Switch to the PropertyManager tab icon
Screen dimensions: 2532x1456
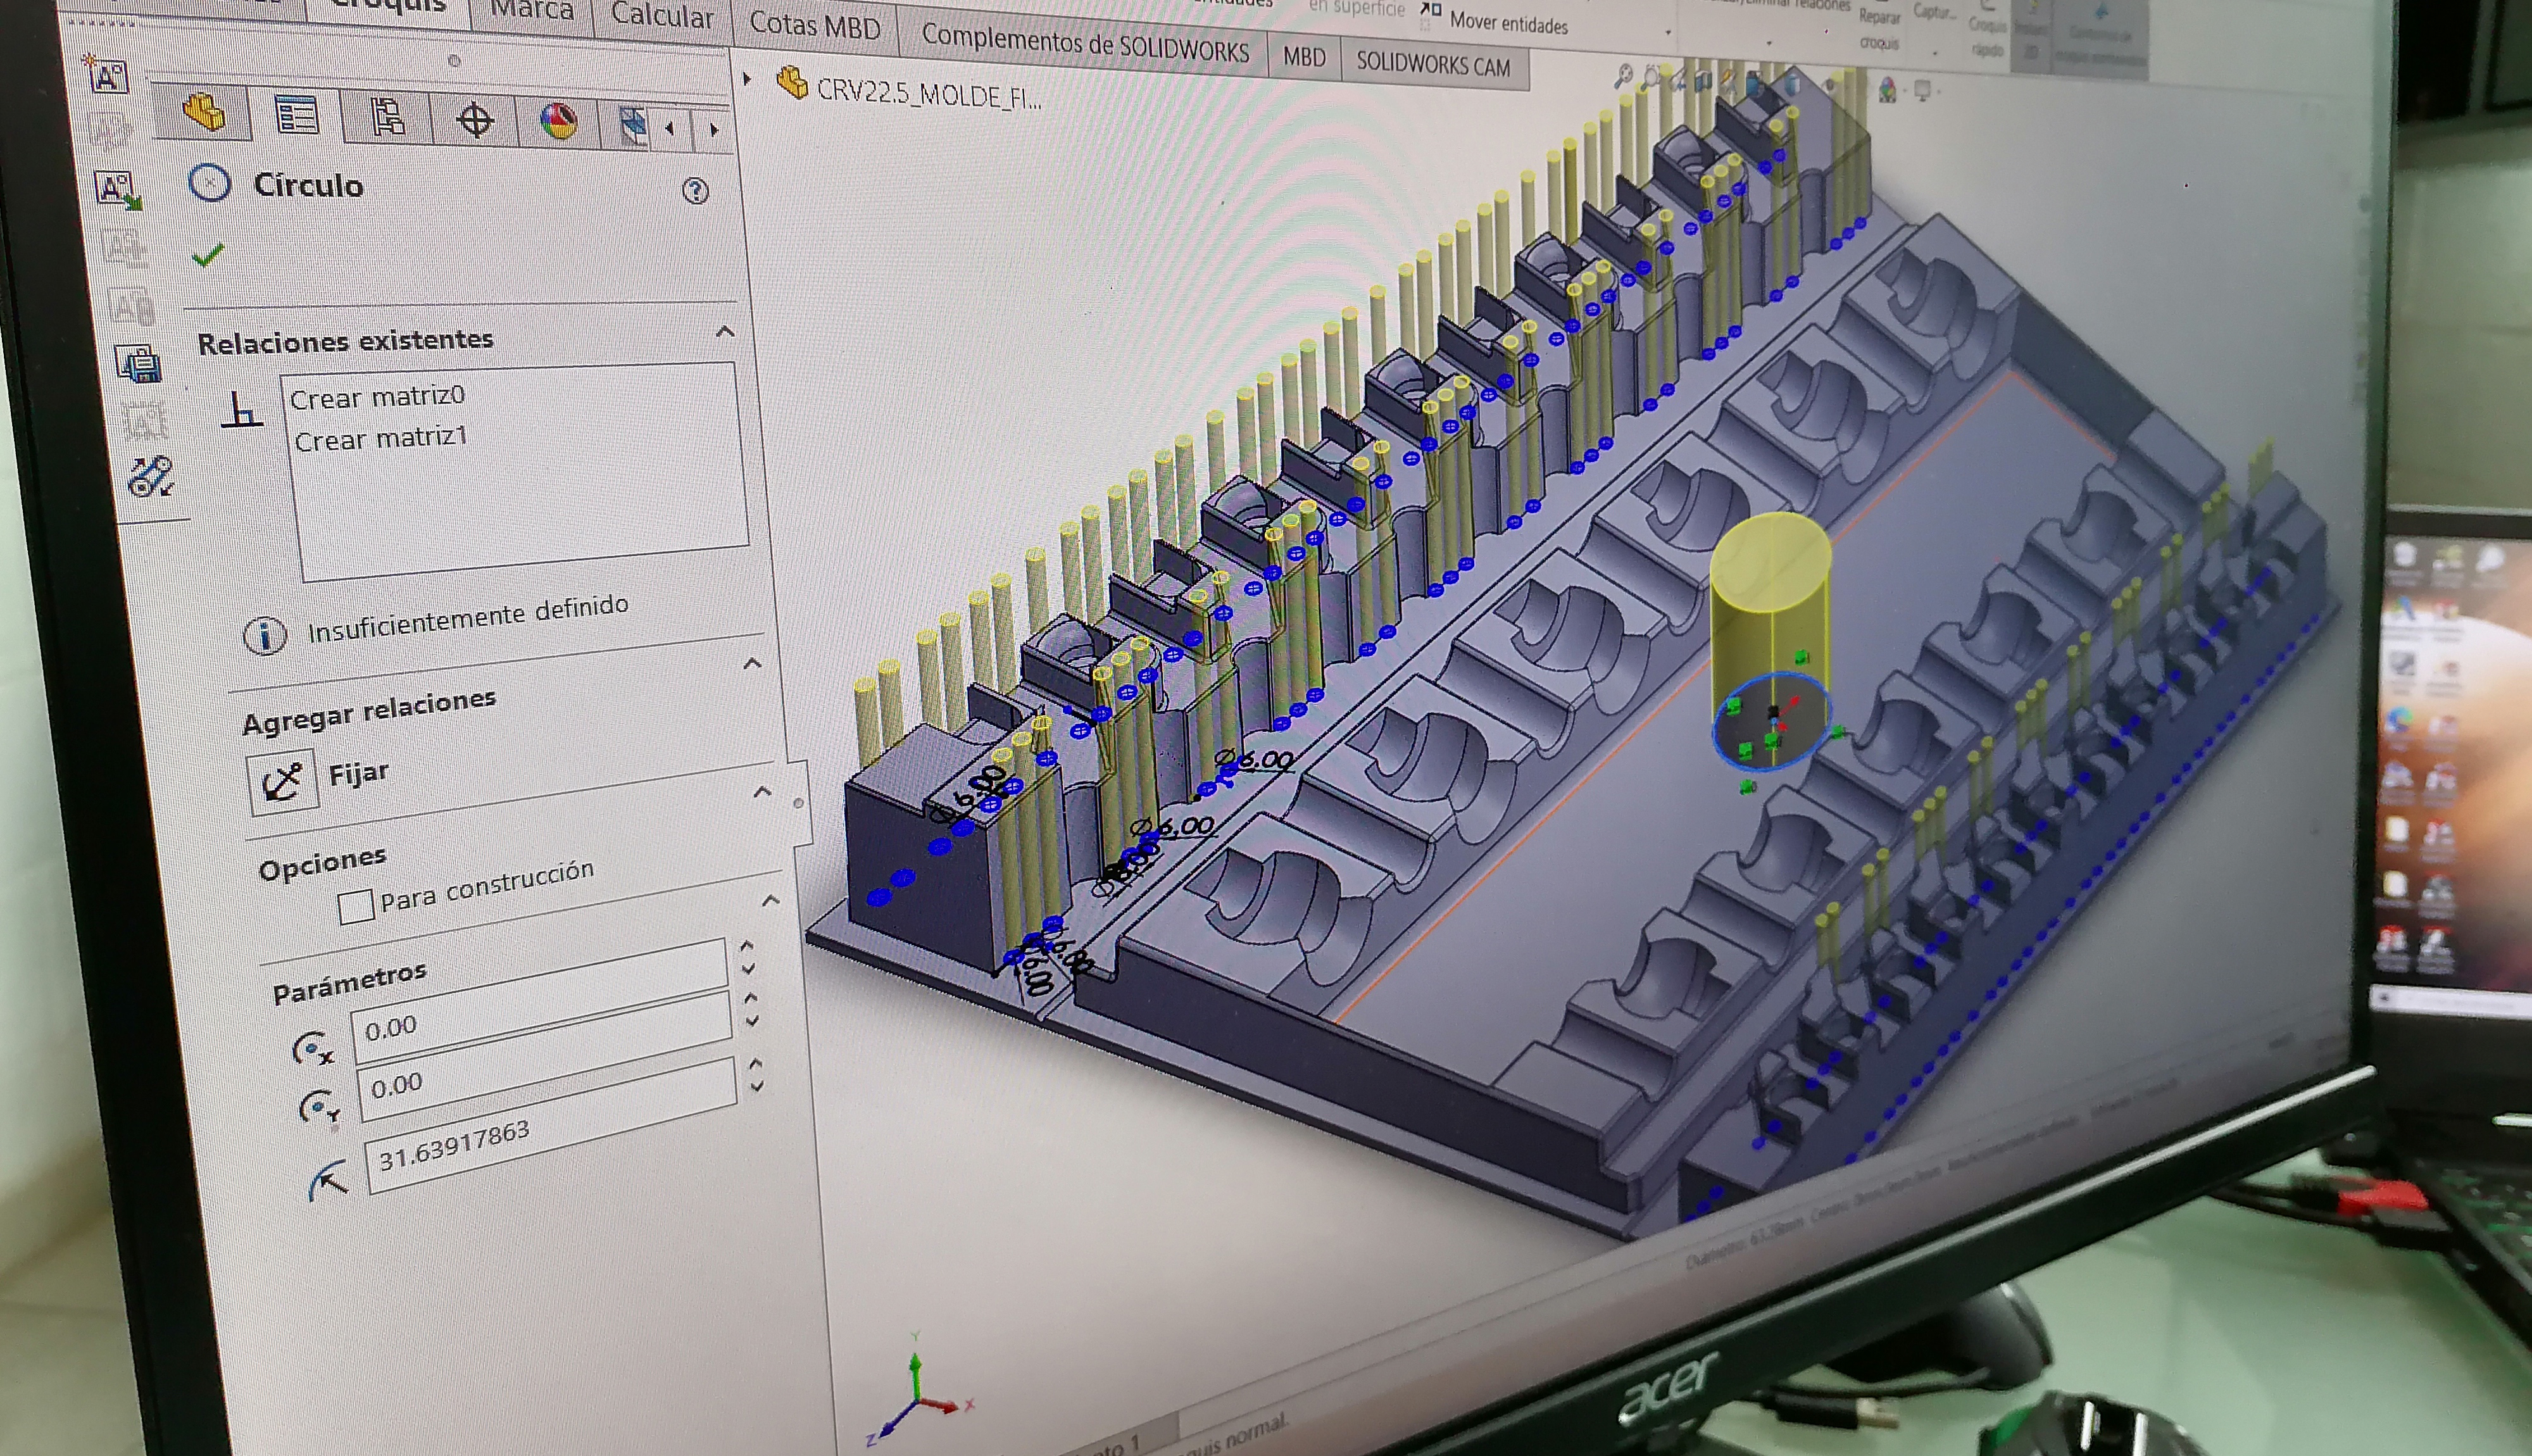(x=297, y=116)
